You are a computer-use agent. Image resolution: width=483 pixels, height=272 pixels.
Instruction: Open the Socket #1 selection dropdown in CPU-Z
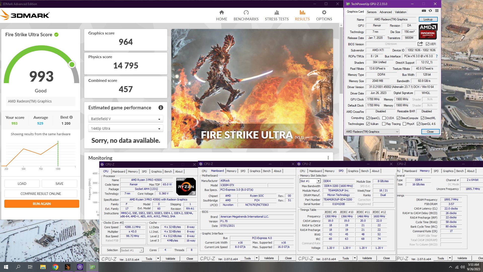tap(132, 250)
